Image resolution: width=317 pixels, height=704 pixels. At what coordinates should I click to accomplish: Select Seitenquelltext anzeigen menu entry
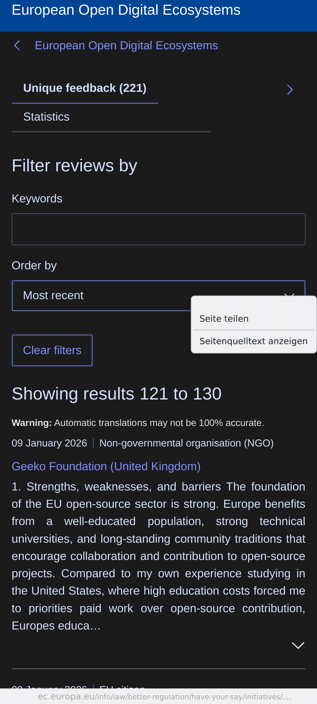click(253, 341)
